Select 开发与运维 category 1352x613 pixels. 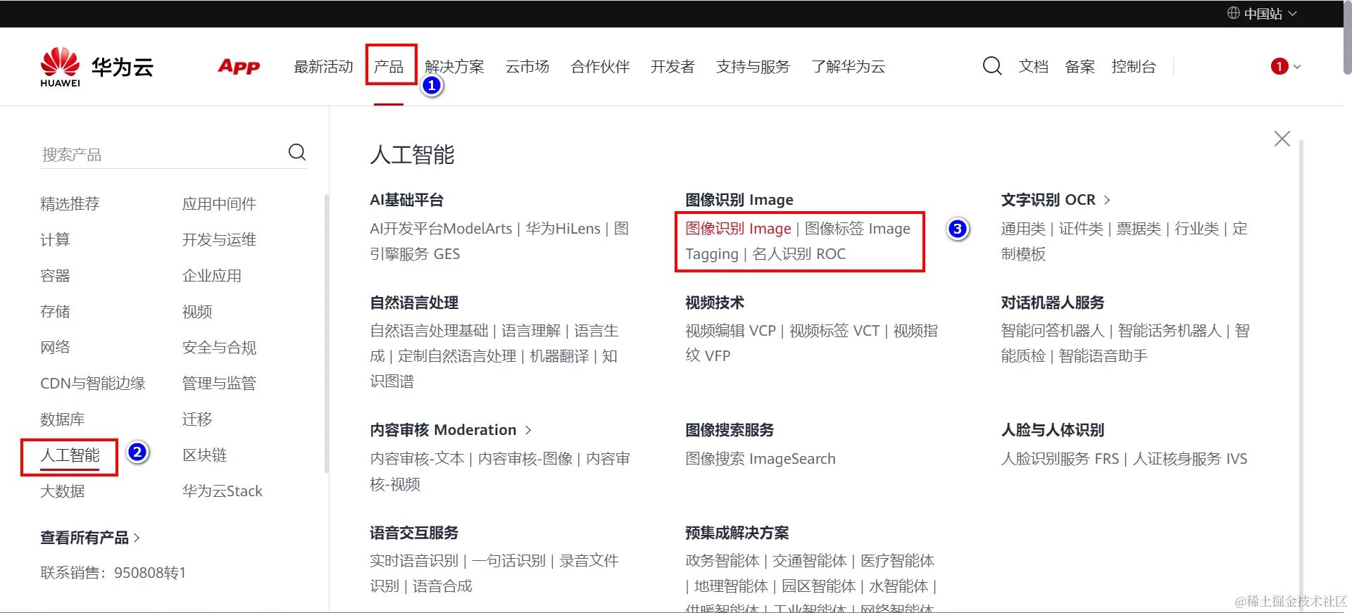(x=219, y=240)
